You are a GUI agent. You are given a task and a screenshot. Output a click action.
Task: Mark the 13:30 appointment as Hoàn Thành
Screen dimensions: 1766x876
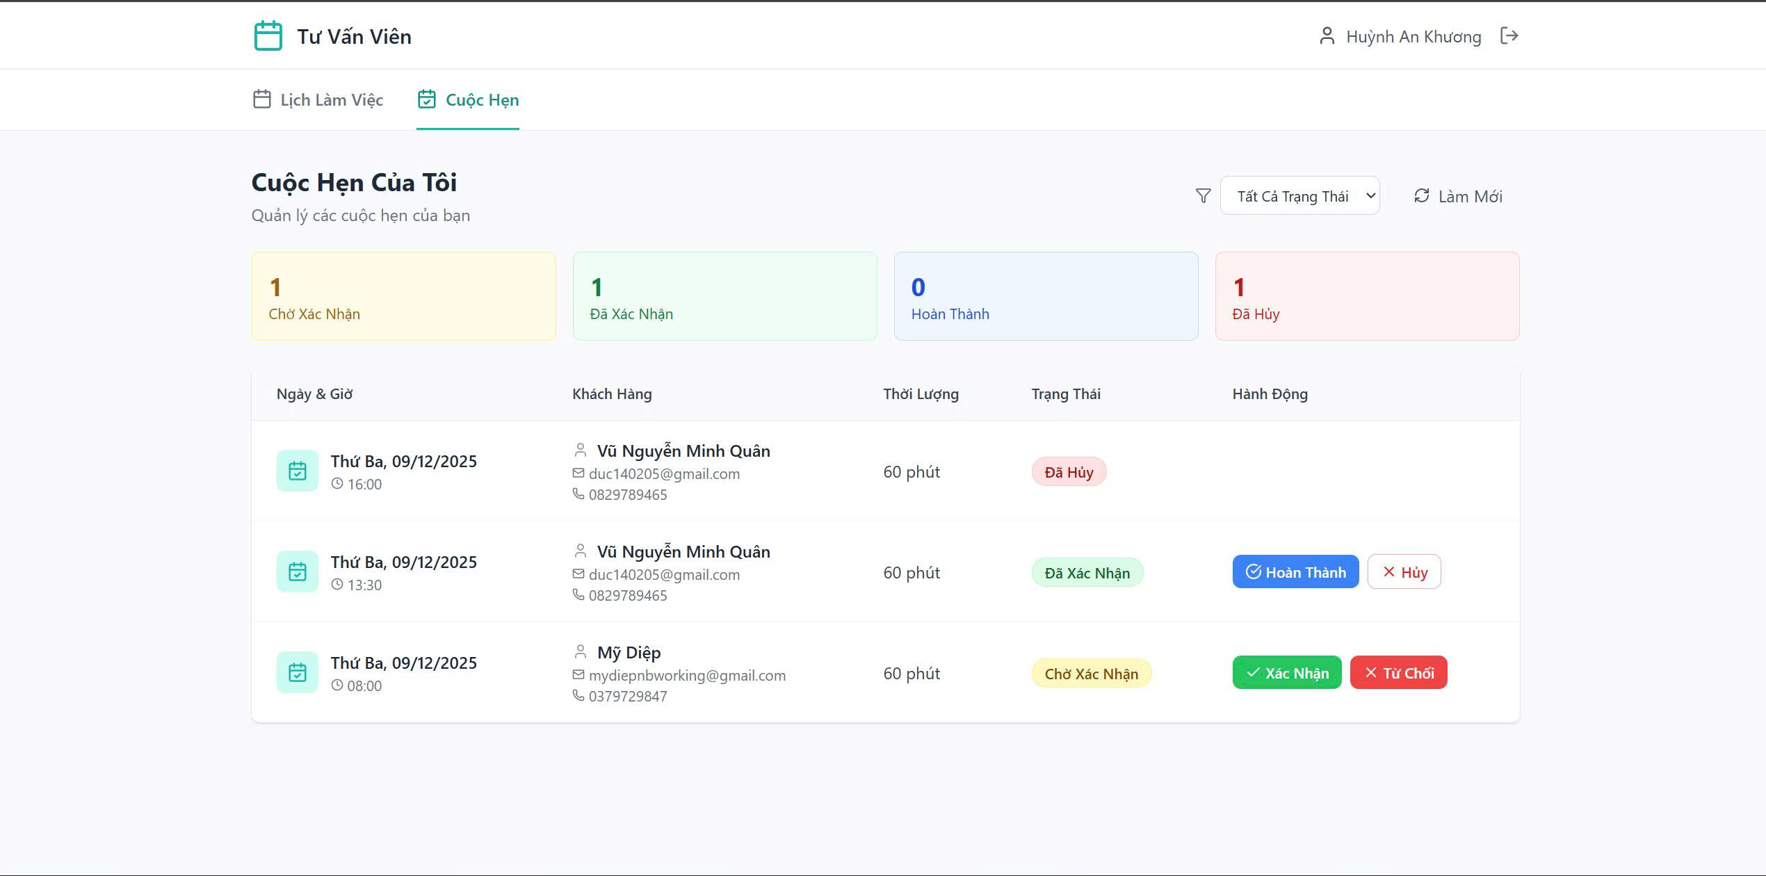(x=1295, y=571)
